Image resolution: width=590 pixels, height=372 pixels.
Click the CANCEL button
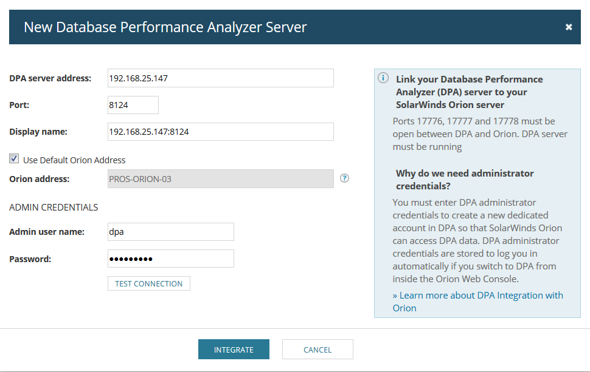[x=318, y=350]
